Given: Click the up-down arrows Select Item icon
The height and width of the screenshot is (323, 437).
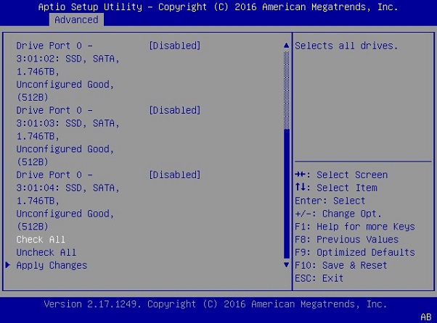Looking at the screenshot, I should tap(301, 188).
